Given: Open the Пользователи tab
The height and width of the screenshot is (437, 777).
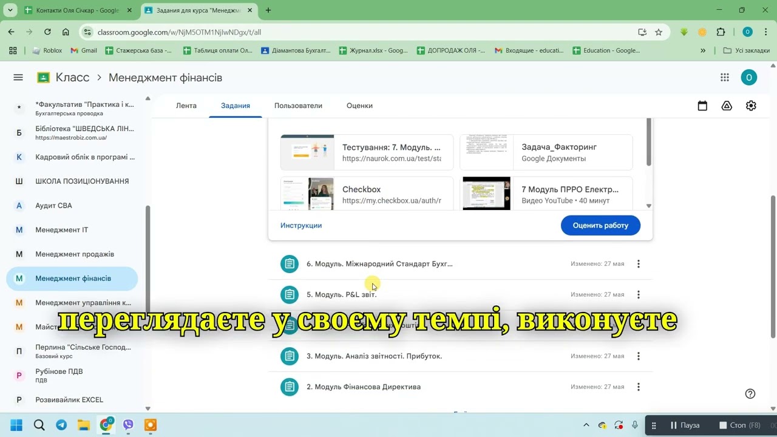Looking at the screenshot, I should pos(298,106).
